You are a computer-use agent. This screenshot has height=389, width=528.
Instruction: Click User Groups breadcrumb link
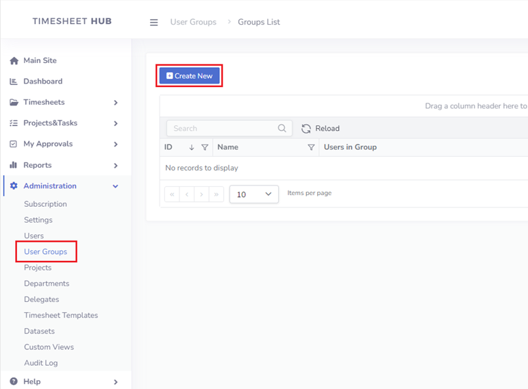[x=193, y=22]
